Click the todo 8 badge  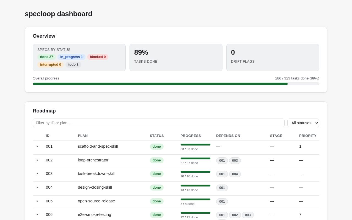tap(73, 65)
